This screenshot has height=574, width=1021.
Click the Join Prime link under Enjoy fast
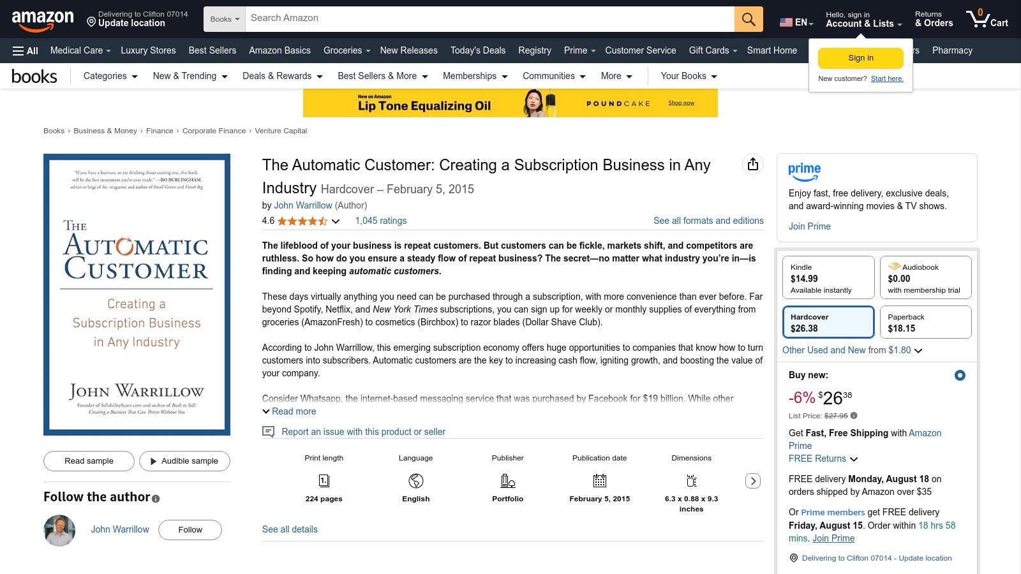pos(810,226)
